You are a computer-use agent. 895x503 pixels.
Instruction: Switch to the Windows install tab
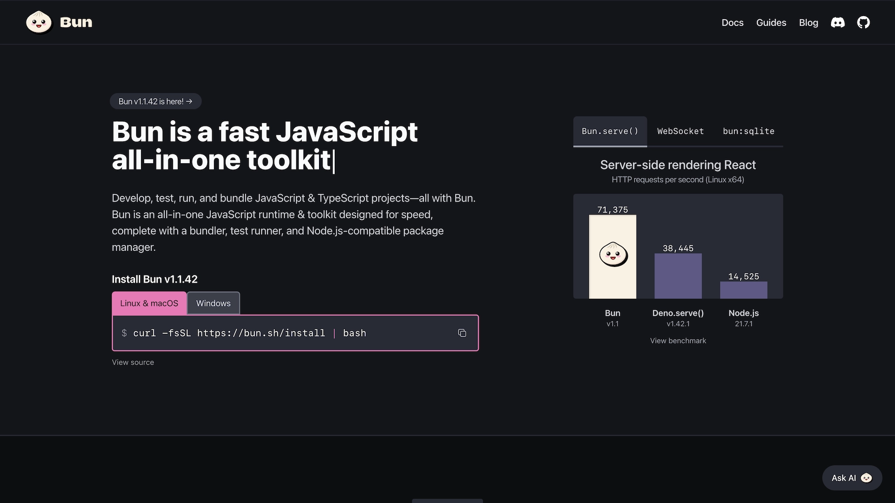tap(213, 303)
